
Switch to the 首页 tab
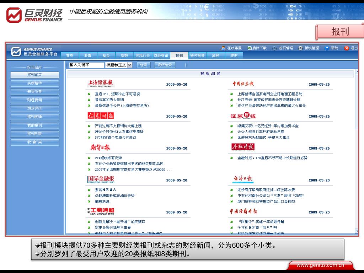(x=69, y=55)
